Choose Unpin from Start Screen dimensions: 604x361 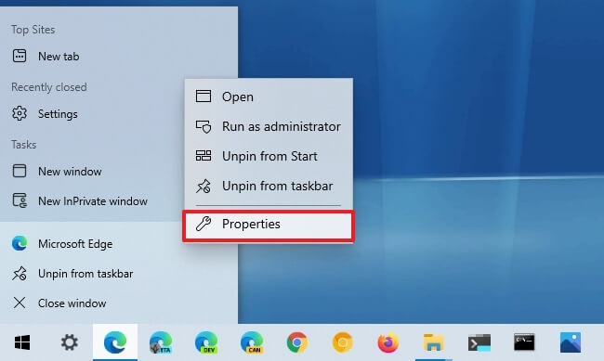pyautogui.click(x=269, y=156)
